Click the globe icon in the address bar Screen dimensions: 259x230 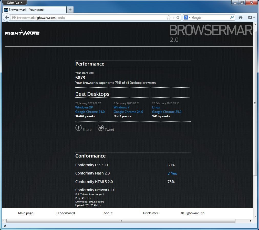tap(14, 17)
